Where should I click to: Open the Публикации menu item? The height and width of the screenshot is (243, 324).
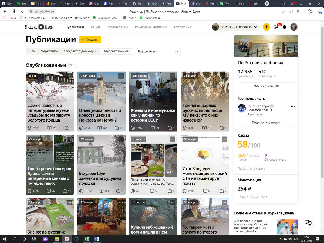[75, 27]
